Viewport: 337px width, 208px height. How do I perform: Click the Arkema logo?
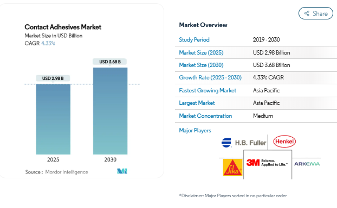point(307,164)
